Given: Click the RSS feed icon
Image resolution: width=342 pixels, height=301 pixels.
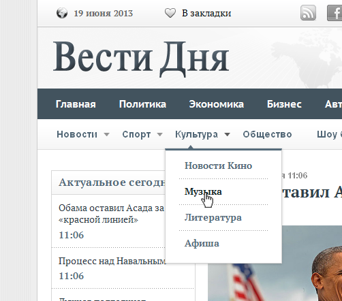Looking at the screenshot, I should pyautogui.click(x=308, y=13).
